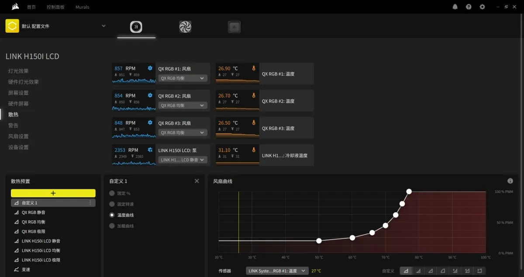Open 灯光效果 in the sidebar
Viewport: 524px width, 277px height.
(18, 71)
